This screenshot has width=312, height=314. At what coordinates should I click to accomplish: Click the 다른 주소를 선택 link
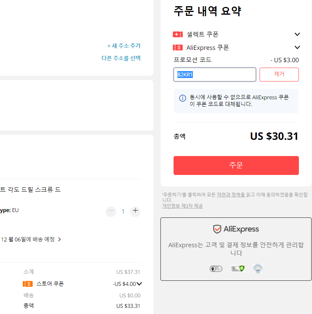tap(121, 58)
